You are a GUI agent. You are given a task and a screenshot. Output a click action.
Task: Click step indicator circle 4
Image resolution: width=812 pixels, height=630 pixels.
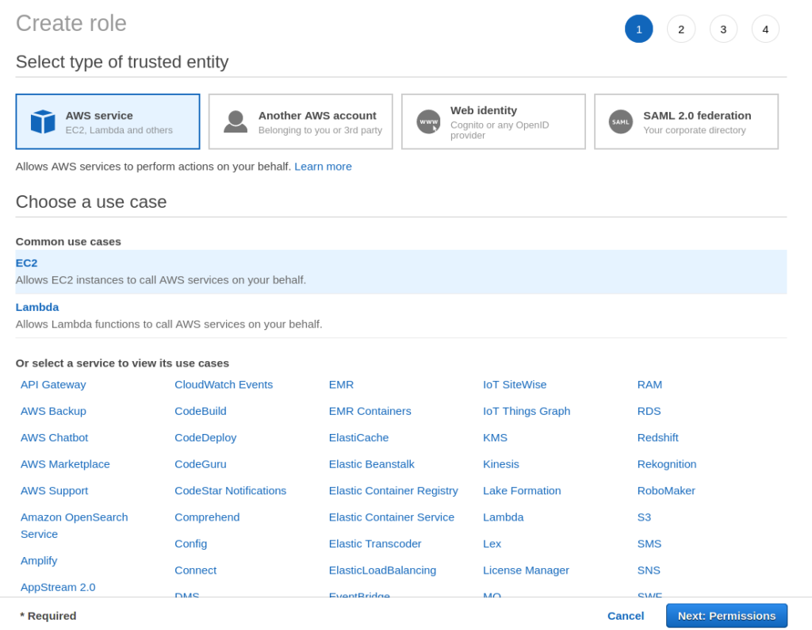pyautogui.click(x=765, y=29)
